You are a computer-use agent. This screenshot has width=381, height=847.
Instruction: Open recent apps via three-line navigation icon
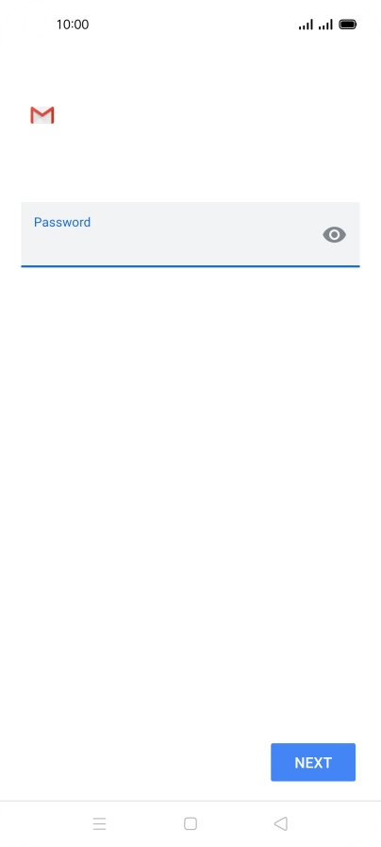click(99, 823)
